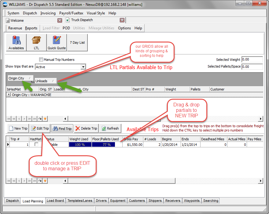Go to next page in trips grid navigator
The image size is (269, 214).
[x=30, y=181]
